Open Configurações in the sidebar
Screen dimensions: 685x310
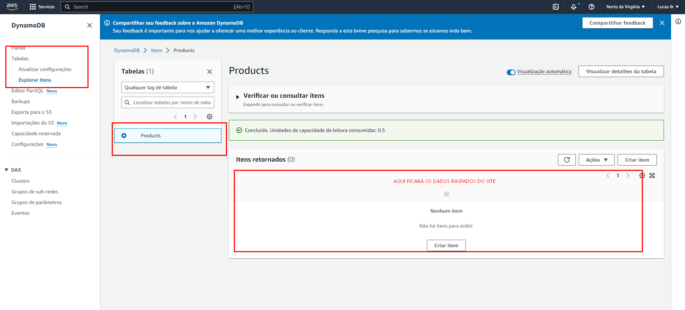pyautogui.click(x=27, y=144)
